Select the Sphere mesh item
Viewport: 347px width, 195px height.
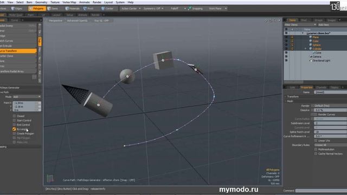(x=317, y=45)
